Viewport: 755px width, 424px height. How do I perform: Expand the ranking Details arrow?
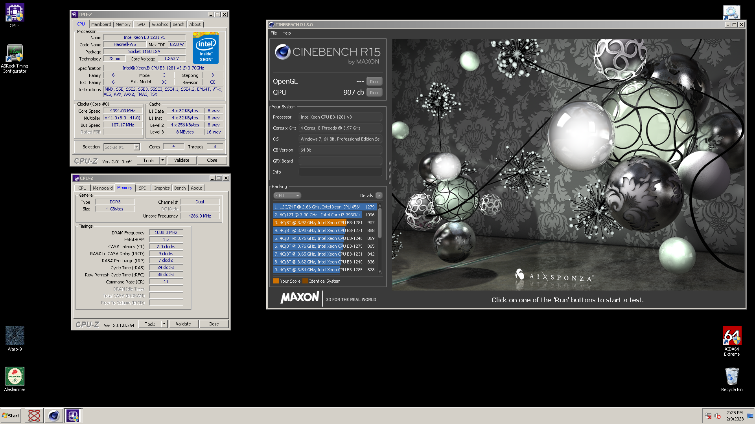[x=379, y=196]
